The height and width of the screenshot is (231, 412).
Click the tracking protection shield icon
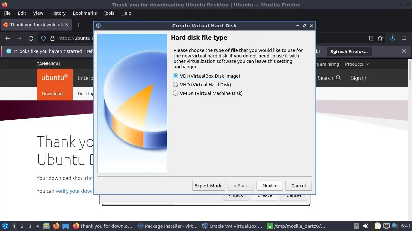pyautogui.click(x=43, y=38)
